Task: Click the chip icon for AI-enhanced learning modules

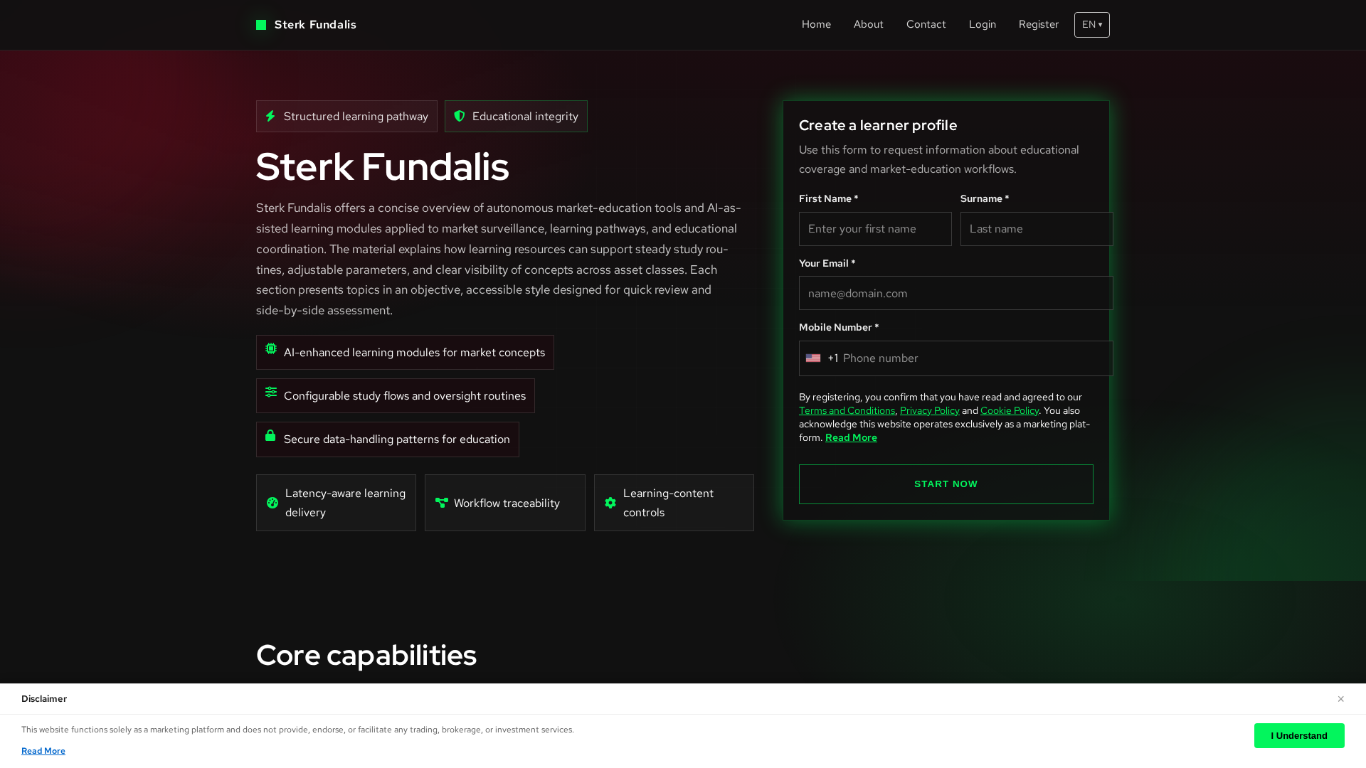Action: [x=271, y=348]
